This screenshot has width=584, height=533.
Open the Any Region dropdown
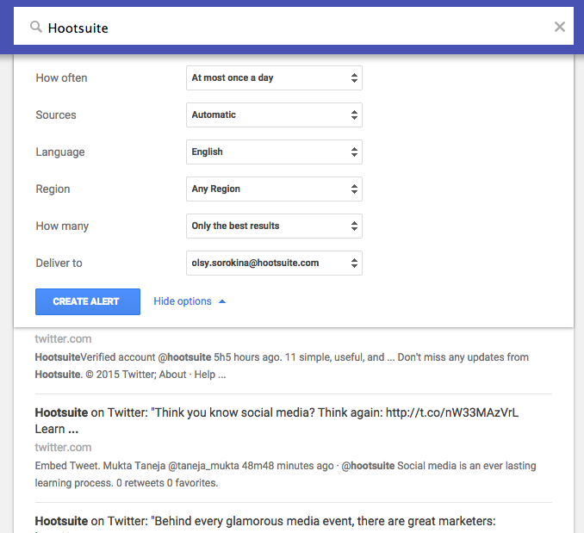click(x=274, y=189)
